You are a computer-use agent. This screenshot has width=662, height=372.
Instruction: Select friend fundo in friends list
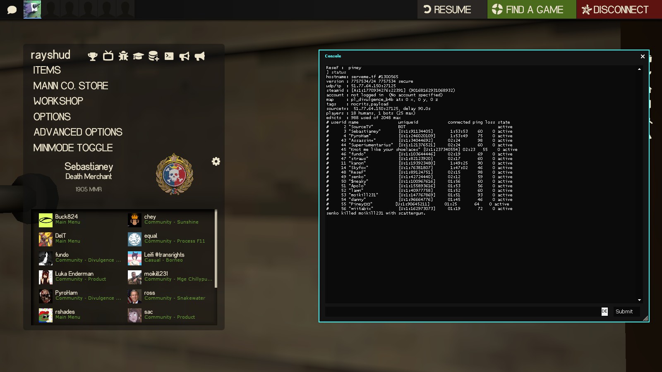click(x=80, y=258)
